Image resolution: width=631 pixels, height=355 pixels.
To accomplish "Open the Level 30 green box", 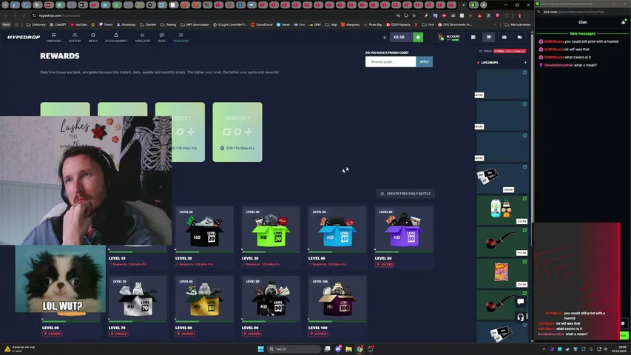I will click(271, 229).
